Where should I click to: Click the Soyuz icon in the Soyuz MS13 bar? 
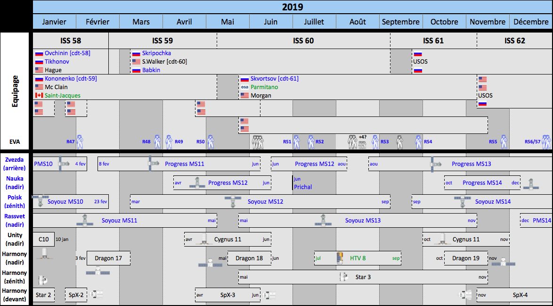pos(323,220)
